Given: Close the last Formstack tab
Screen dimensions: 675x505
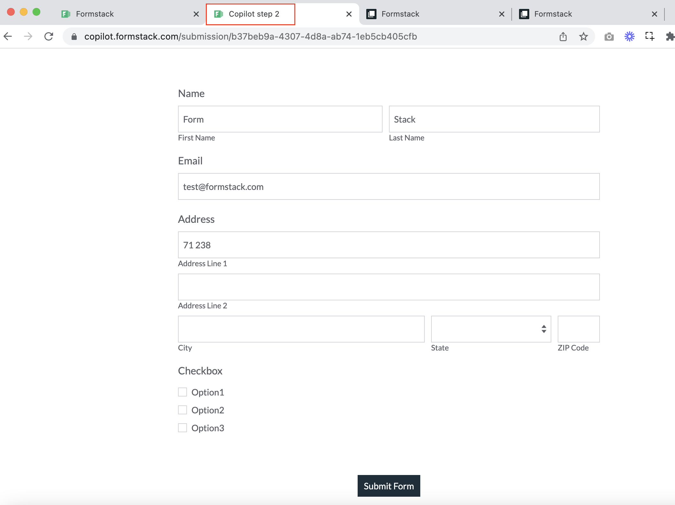Looking at the screenshot, I should tap(654, 14).
